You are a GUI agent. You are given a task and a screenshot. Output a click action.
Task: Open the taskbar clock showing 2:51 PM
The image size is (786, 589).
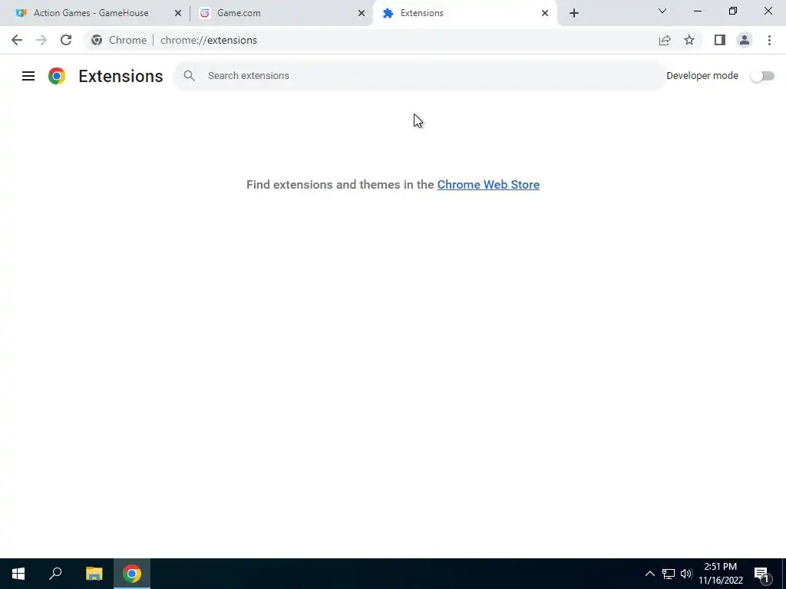(721, 574)
